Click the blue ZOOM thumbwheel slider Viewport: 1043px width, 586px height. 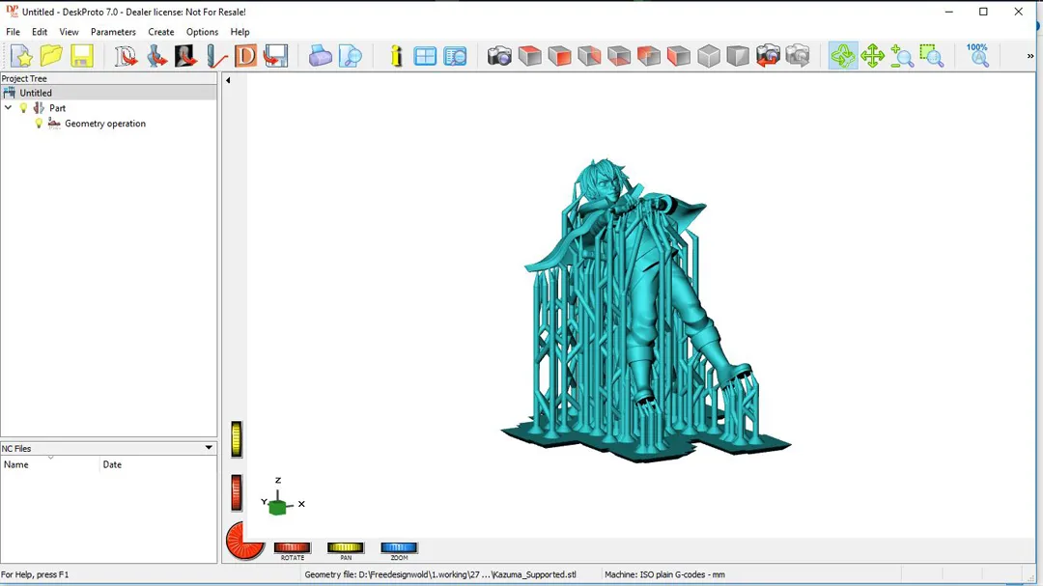399,547
